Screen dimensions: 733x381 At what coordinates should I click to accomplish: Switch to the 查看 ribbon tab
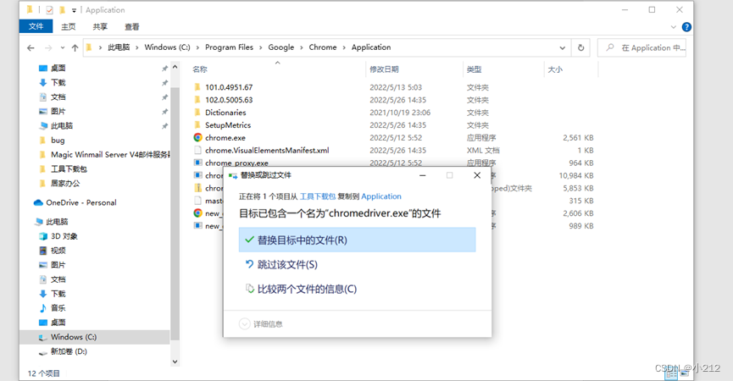click(x=132, y=26)
